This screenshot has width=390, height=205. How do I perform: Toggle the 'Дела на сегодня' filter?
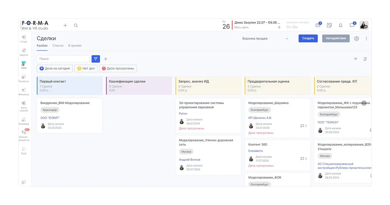point(55,68)
